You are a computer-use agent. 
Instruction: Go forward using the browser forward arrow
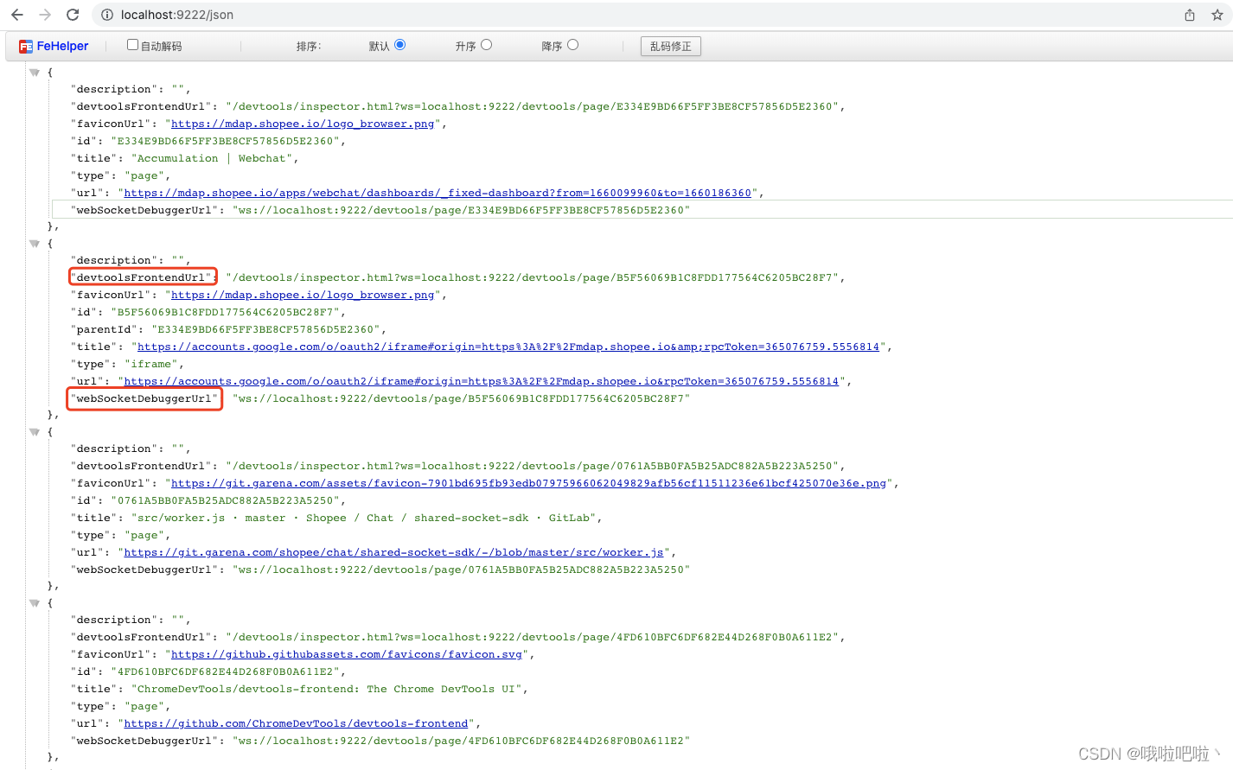(x=45, y=15)
